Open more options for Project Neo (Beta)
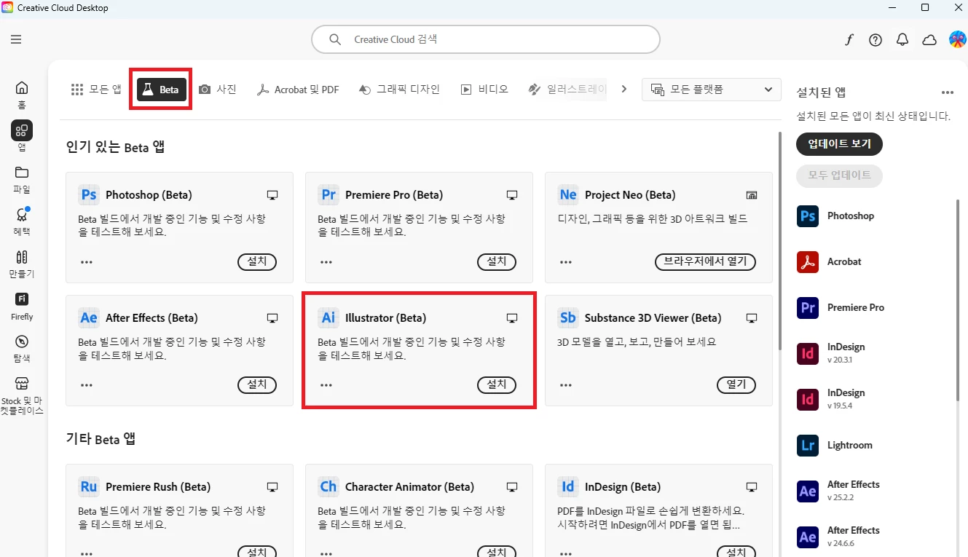Screen dimensions: 968x557 click(x=566, y=262)
